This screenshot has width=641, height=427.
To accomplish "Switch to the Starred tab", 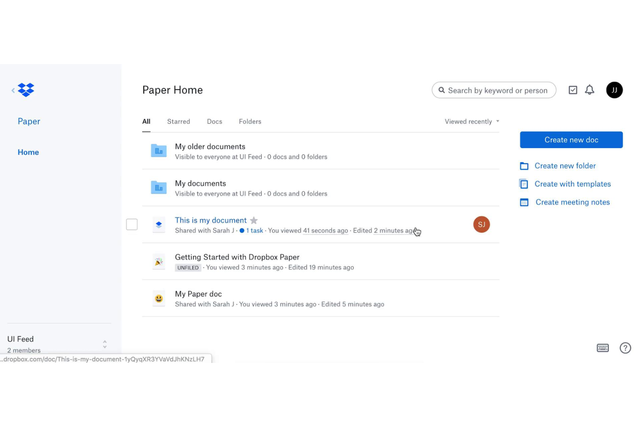I will tap(178, 122).
